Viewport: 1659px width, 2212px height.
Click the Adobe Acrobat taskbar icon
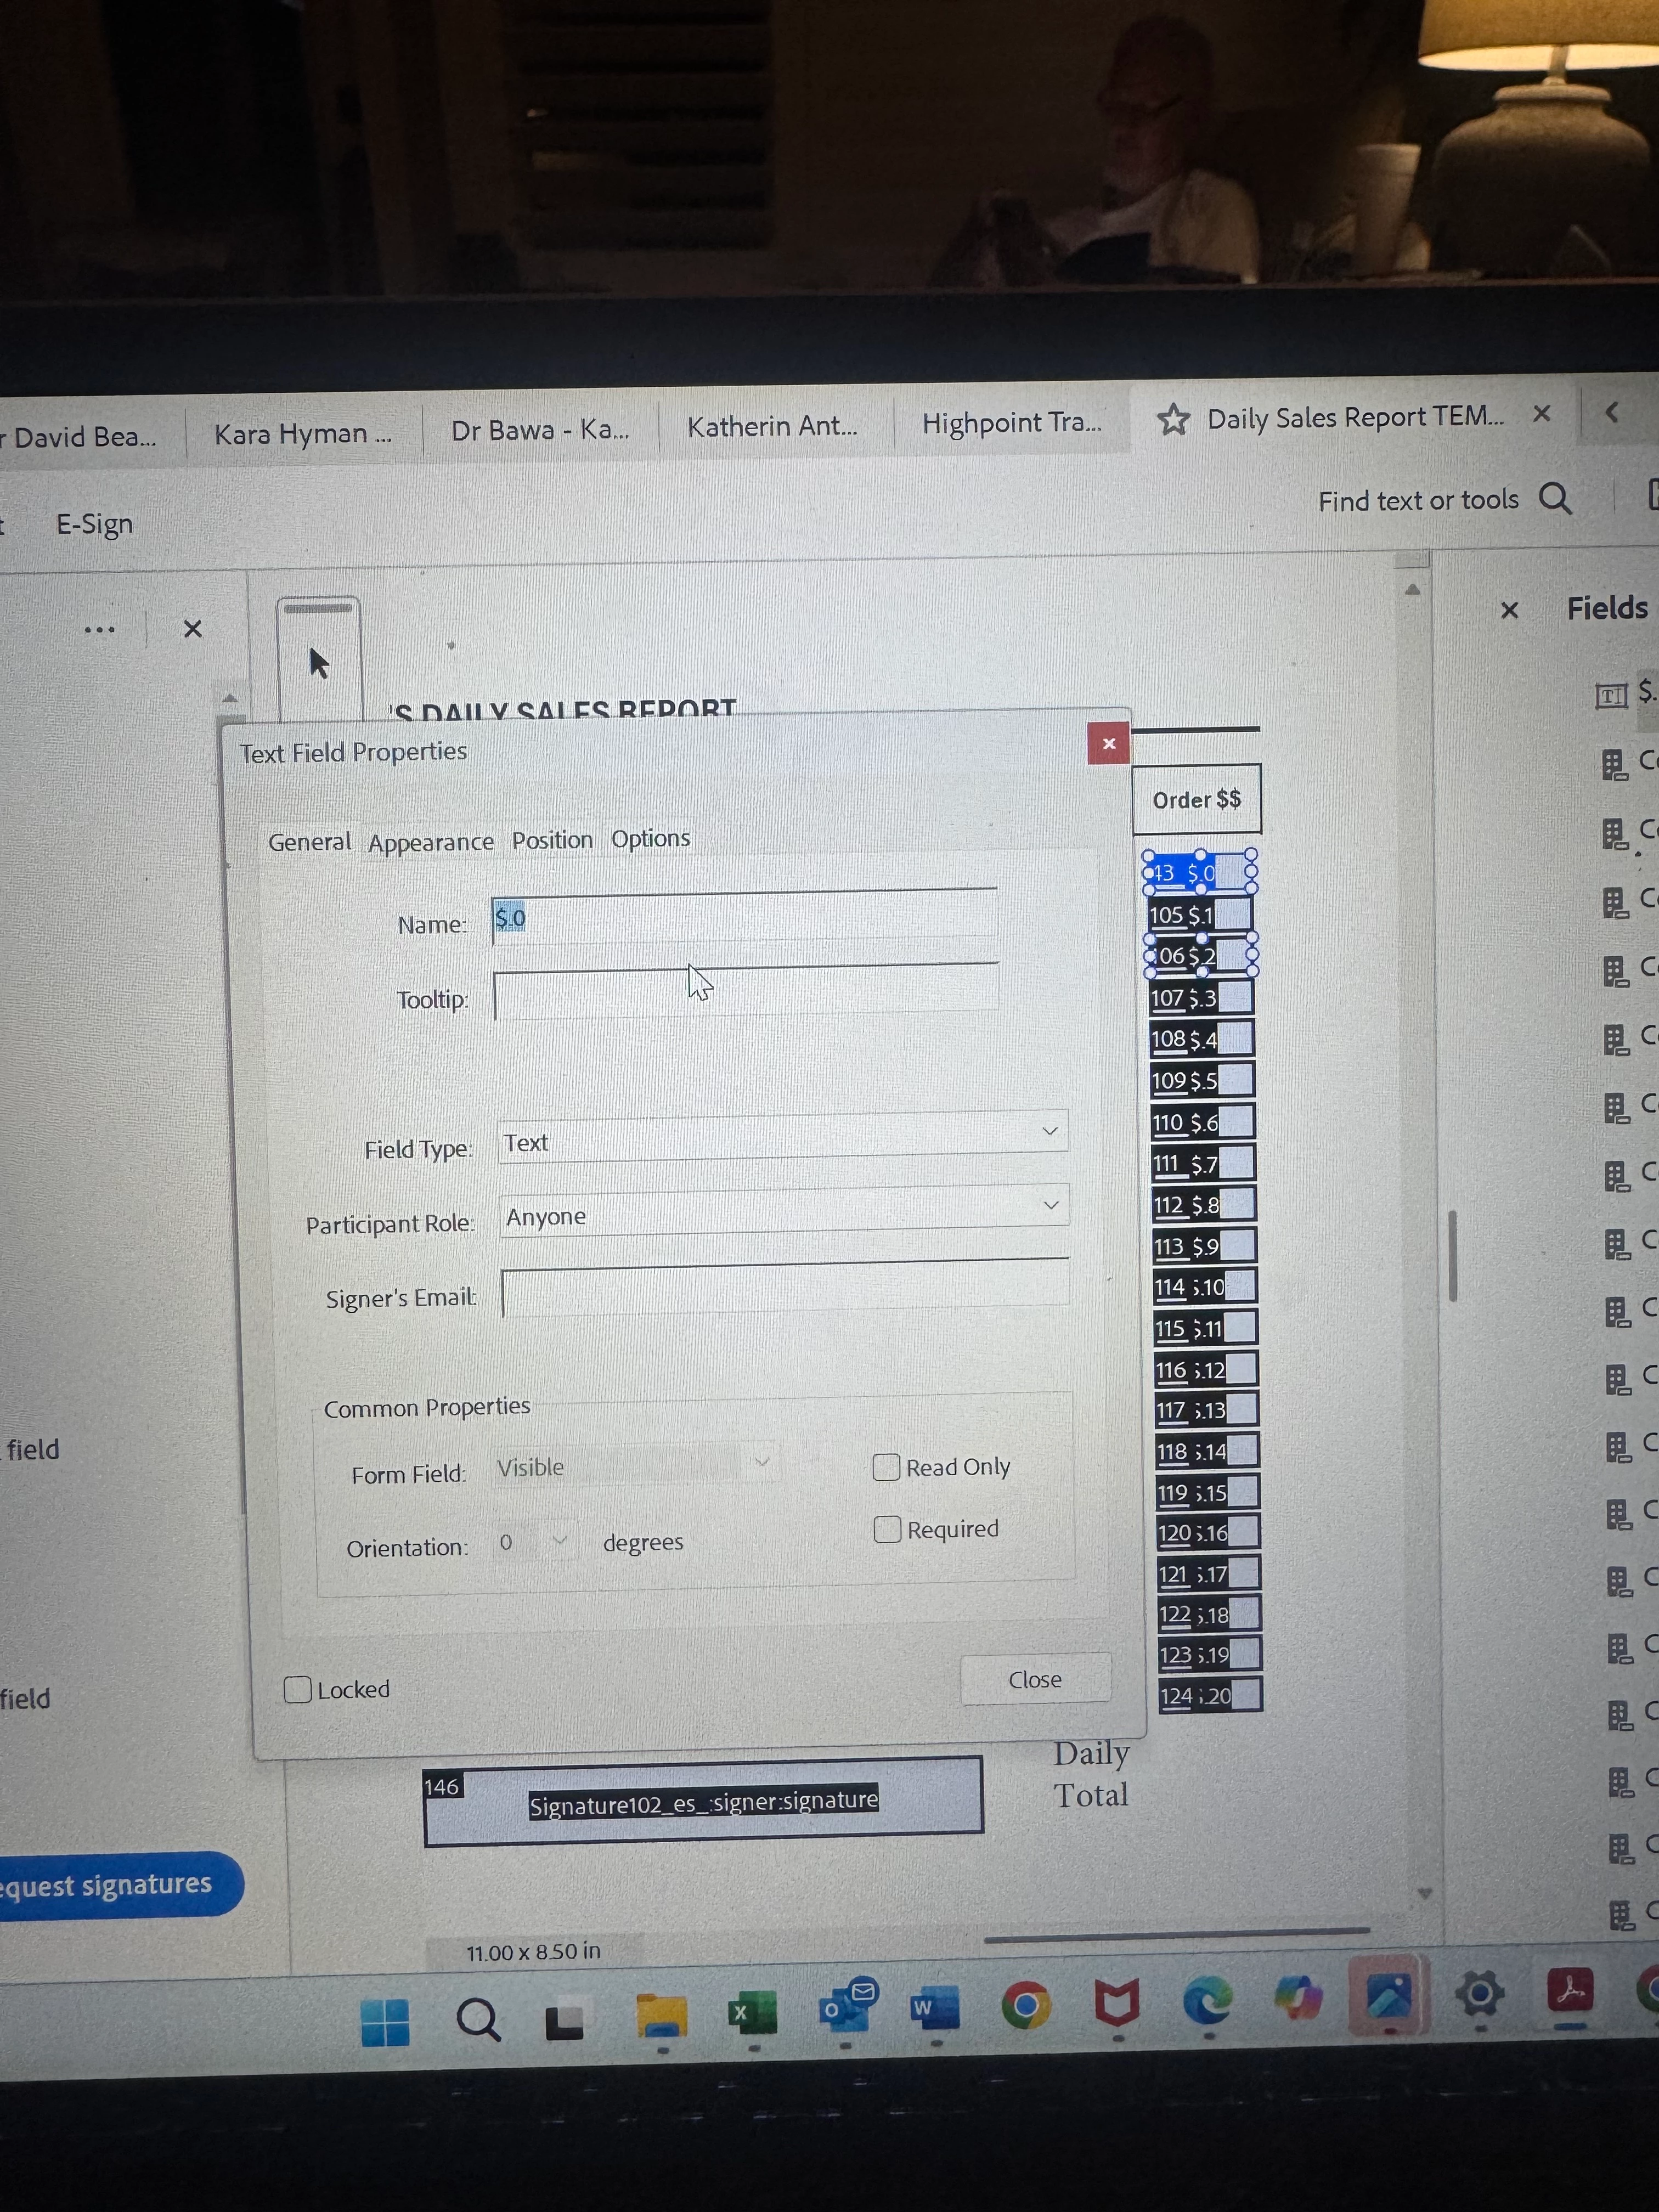[1570, 1990]
